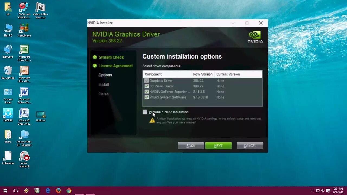The image size is (347, 195).
Task: Select Calculator desktop icon
Action: coord(8,158)
